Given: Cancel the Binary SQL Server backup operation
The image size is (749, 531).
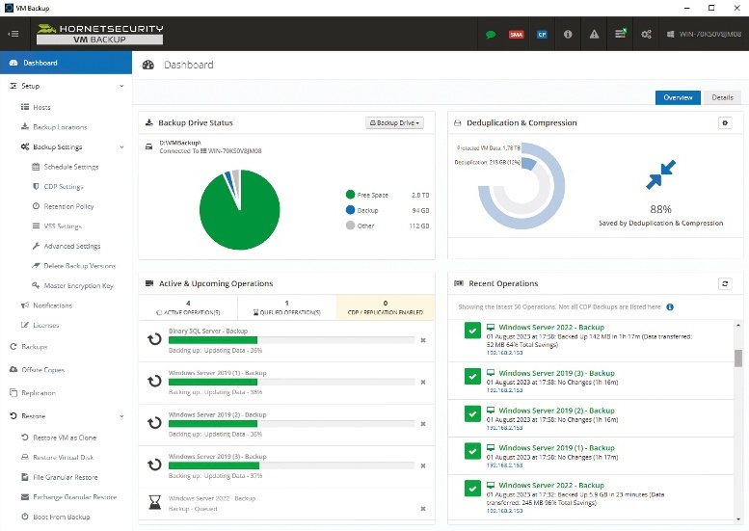Looking at the screenshot, I should 422,340.
